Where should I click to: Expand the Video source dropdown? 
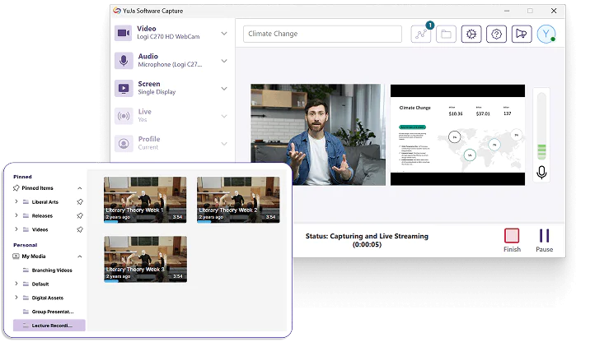(224, 33)
